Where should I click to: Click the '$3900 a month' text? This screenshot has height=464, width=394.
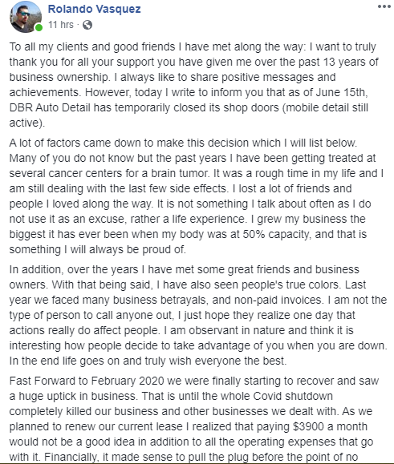(330, 426)
